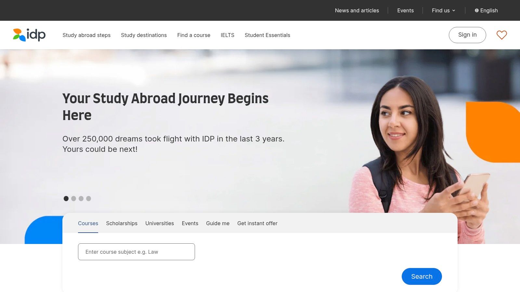The width and height of the screenshot is (520, 292).
Task: Select the globe English language option
Action: (x=486, y=10)
